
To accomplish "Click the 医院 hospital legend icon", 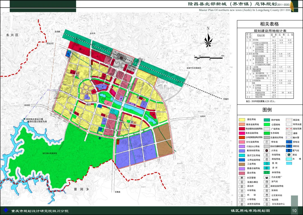I will pos(266,163).
